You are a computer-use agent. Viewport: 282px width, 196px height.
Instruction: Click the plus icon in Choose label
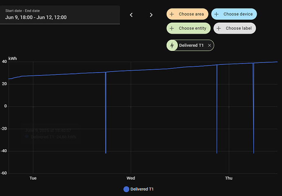point(219,28)
